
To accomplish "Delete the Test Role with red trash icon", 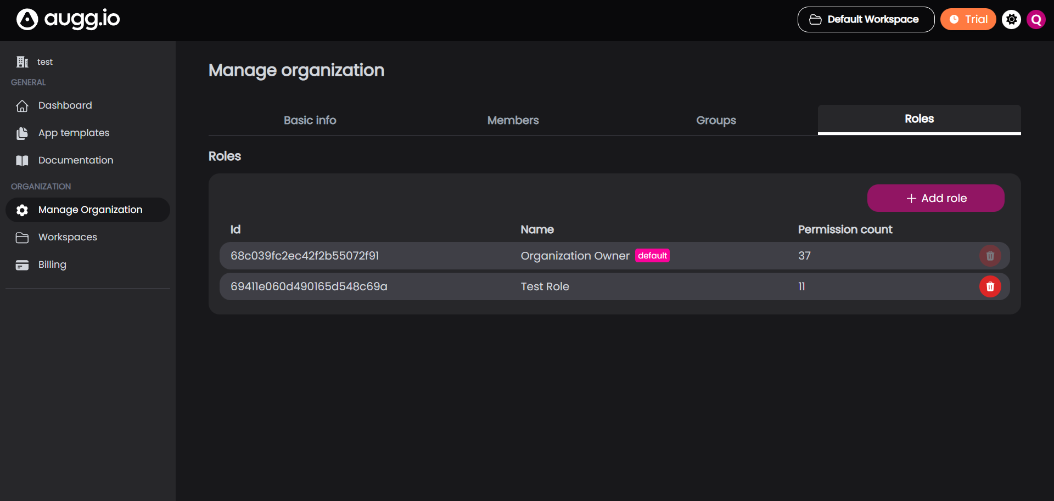I will pyautogui.click(x=990, y=286).
